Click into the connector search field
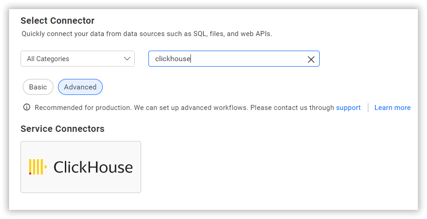This screenshot has width=427, height=219. click(x=234, y=58)
